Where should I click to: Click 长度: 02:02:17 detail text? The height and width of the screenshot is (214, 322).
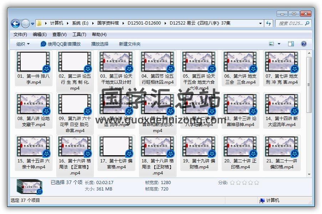coord(99,182)
